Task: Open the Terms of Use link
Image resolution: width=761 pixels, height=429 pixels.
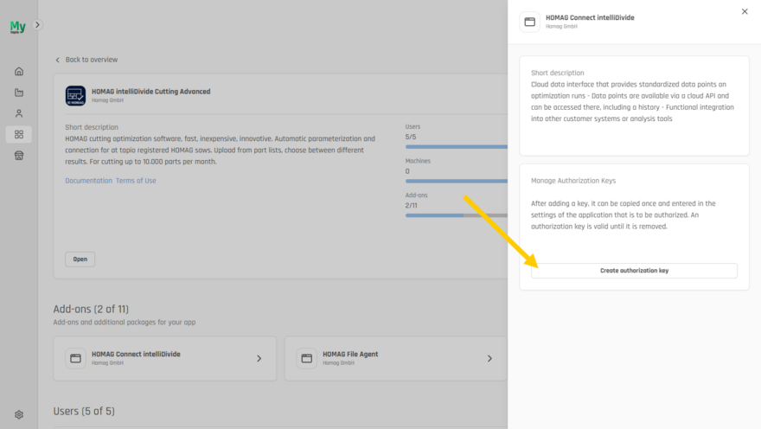Action: click(136, 181)
